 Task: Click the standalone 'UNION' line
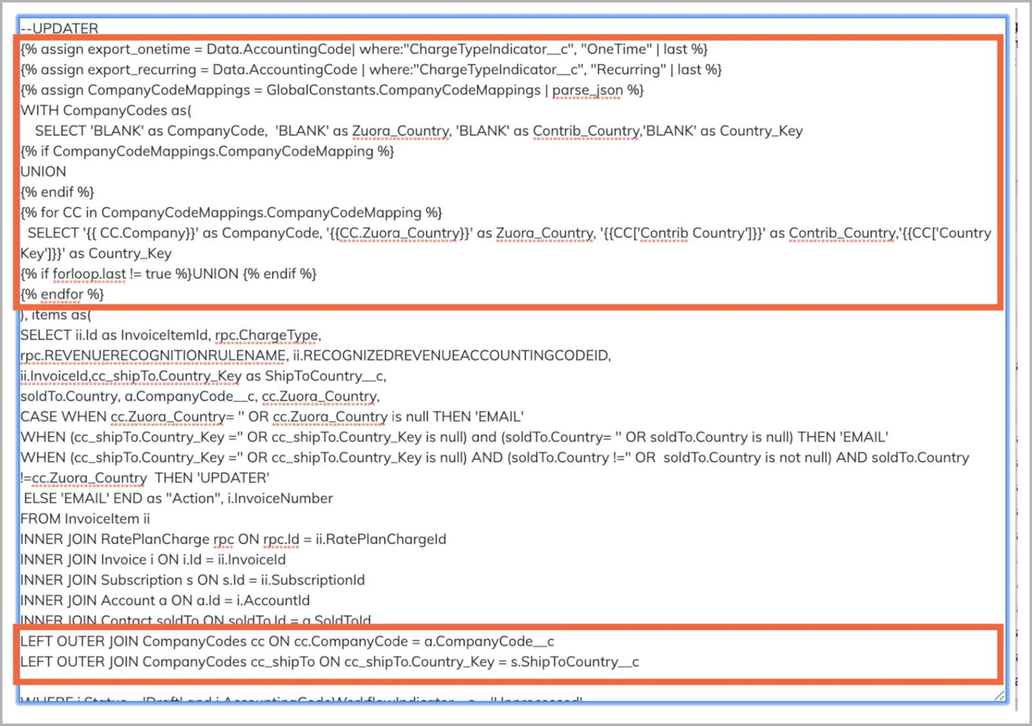coord(43,172)
